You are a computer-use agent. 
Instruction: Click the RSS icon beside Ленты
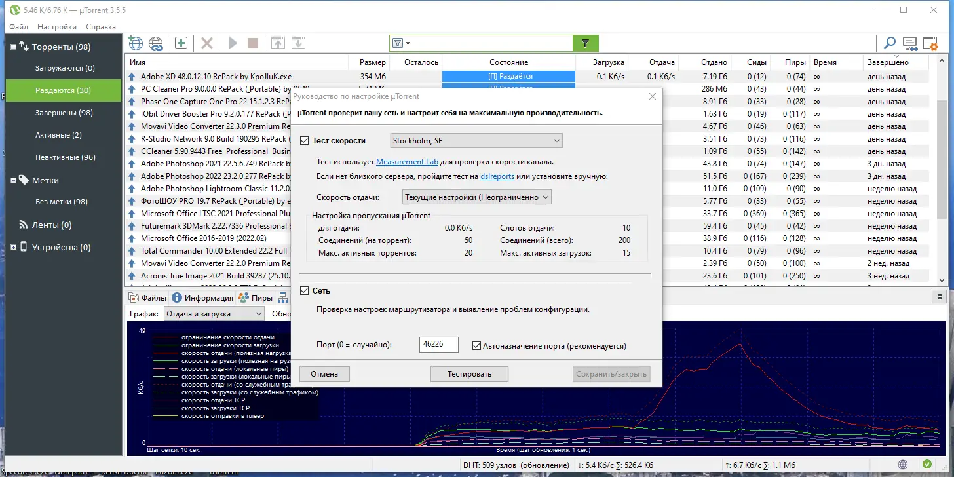pyautogui.click(x=24, y=225)
